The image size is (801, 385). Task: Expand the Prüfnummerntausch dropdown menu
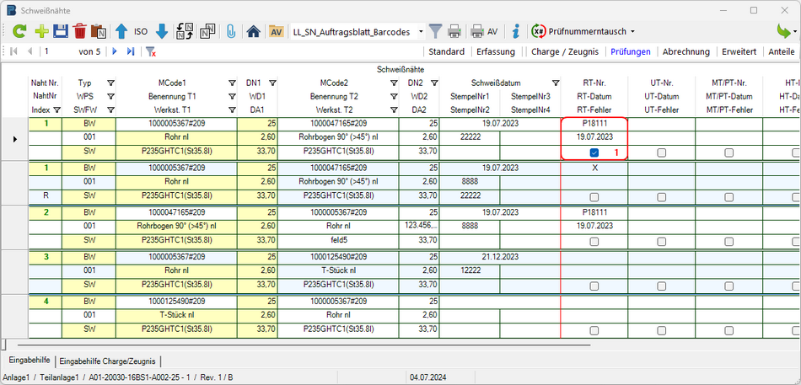pyautogui.click(x=632, y=31)
